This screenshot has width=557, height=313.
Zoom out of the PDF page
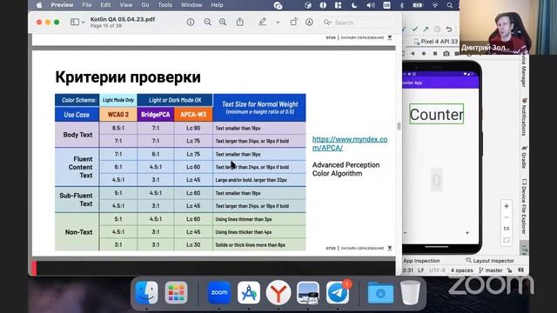[207, 22]
